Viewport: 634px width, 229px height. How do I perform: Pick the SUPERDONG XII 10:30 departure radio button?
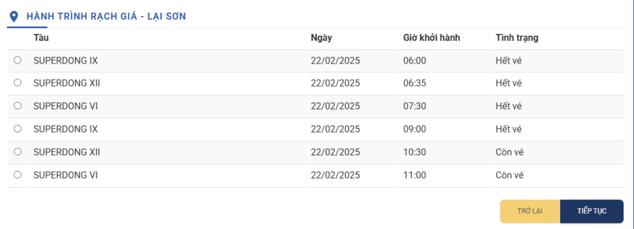pos(17,152)
